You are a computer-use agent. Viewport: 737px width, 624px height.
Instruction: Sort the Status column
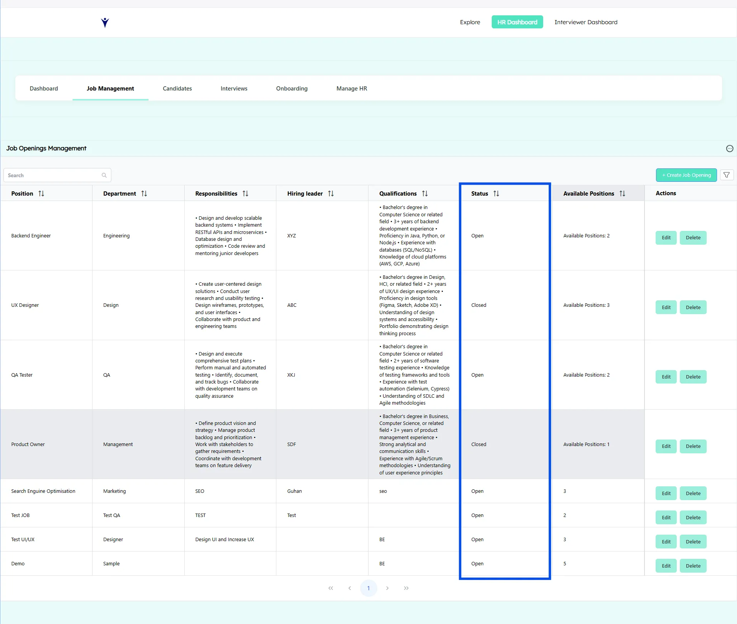coord(496,193)
